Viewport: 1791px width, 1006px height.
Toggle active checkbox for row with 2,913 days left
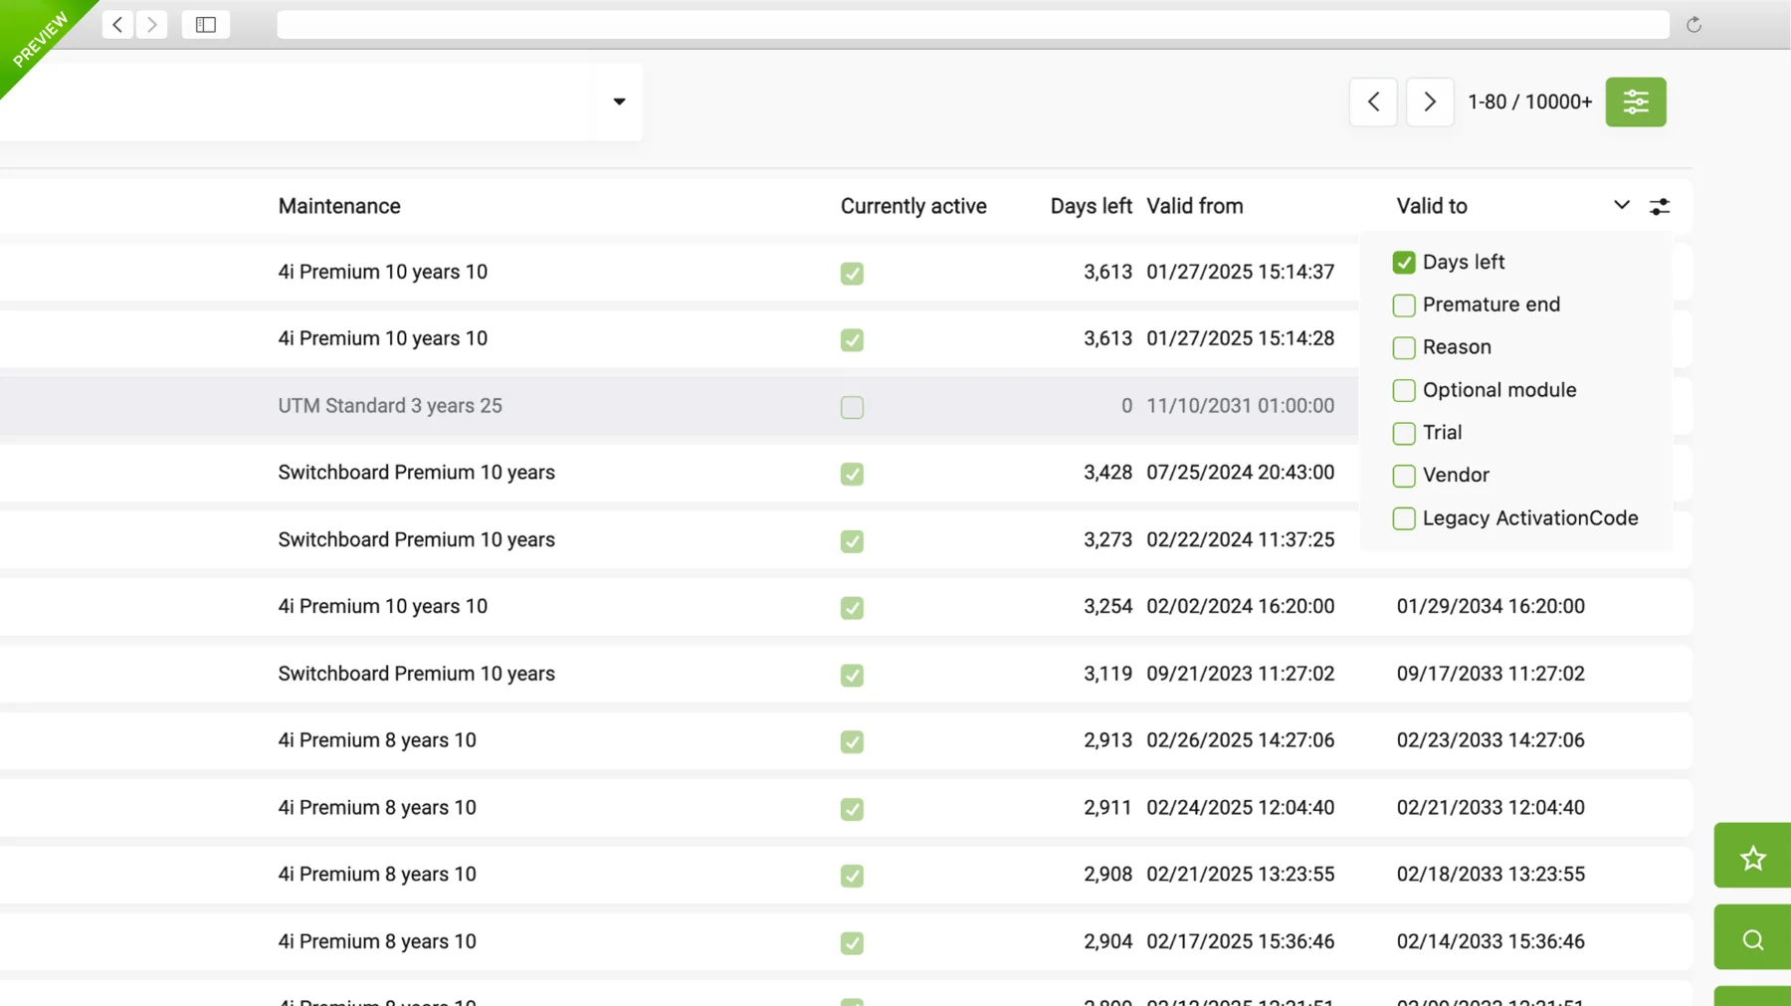coord(852,742)
